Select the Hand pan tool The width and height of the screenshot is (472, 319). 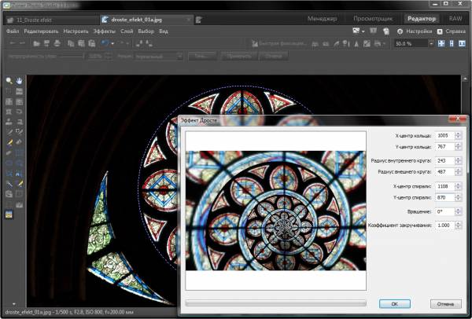coord(18,80)
